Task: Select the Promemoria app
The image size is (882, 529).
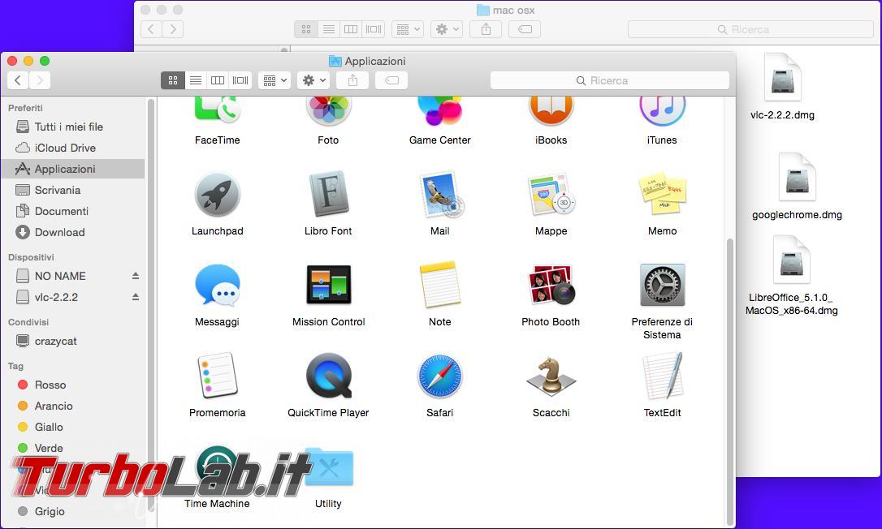Action: (217, 375)
